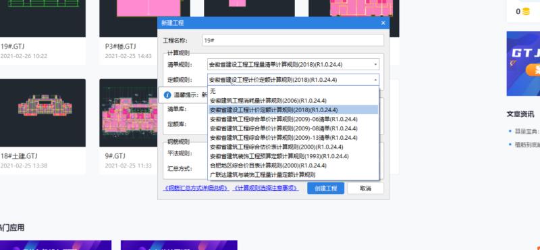Select 安徽省建设工程计价定额计算规则(2018) list option
This screenshot has height=250, width=540.
pos(293,110)
